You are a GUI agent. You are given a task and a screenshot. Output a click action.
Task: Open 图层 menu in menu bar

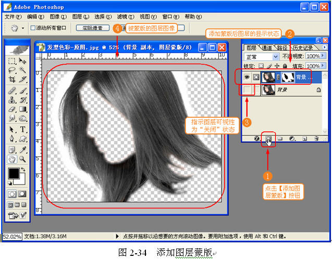click(81, 17)
